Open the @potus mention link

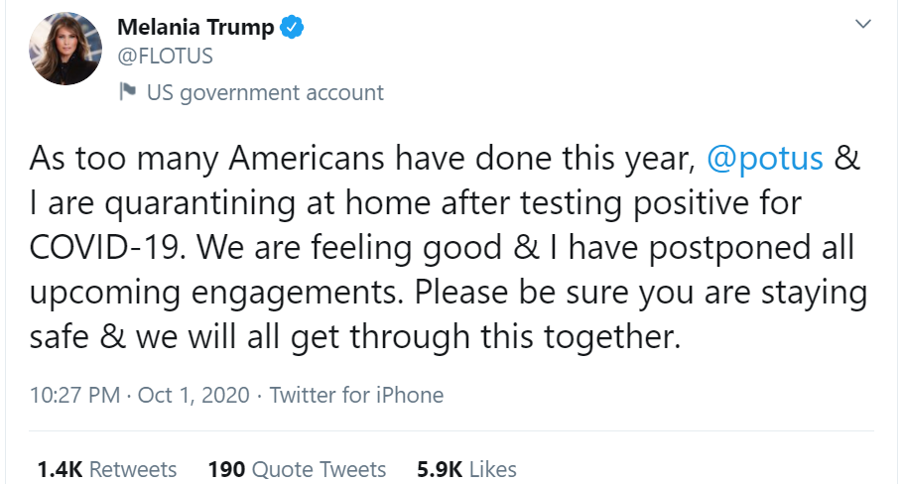point(764,160)
